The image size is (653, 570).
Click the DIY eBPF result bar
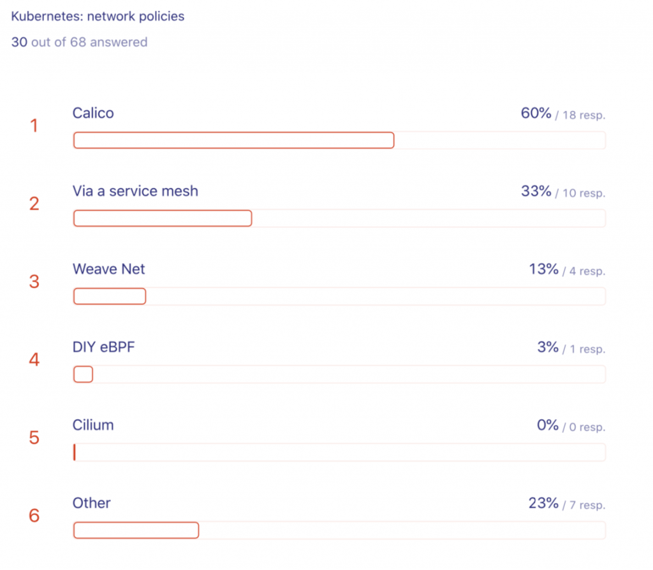coord(83,374)
